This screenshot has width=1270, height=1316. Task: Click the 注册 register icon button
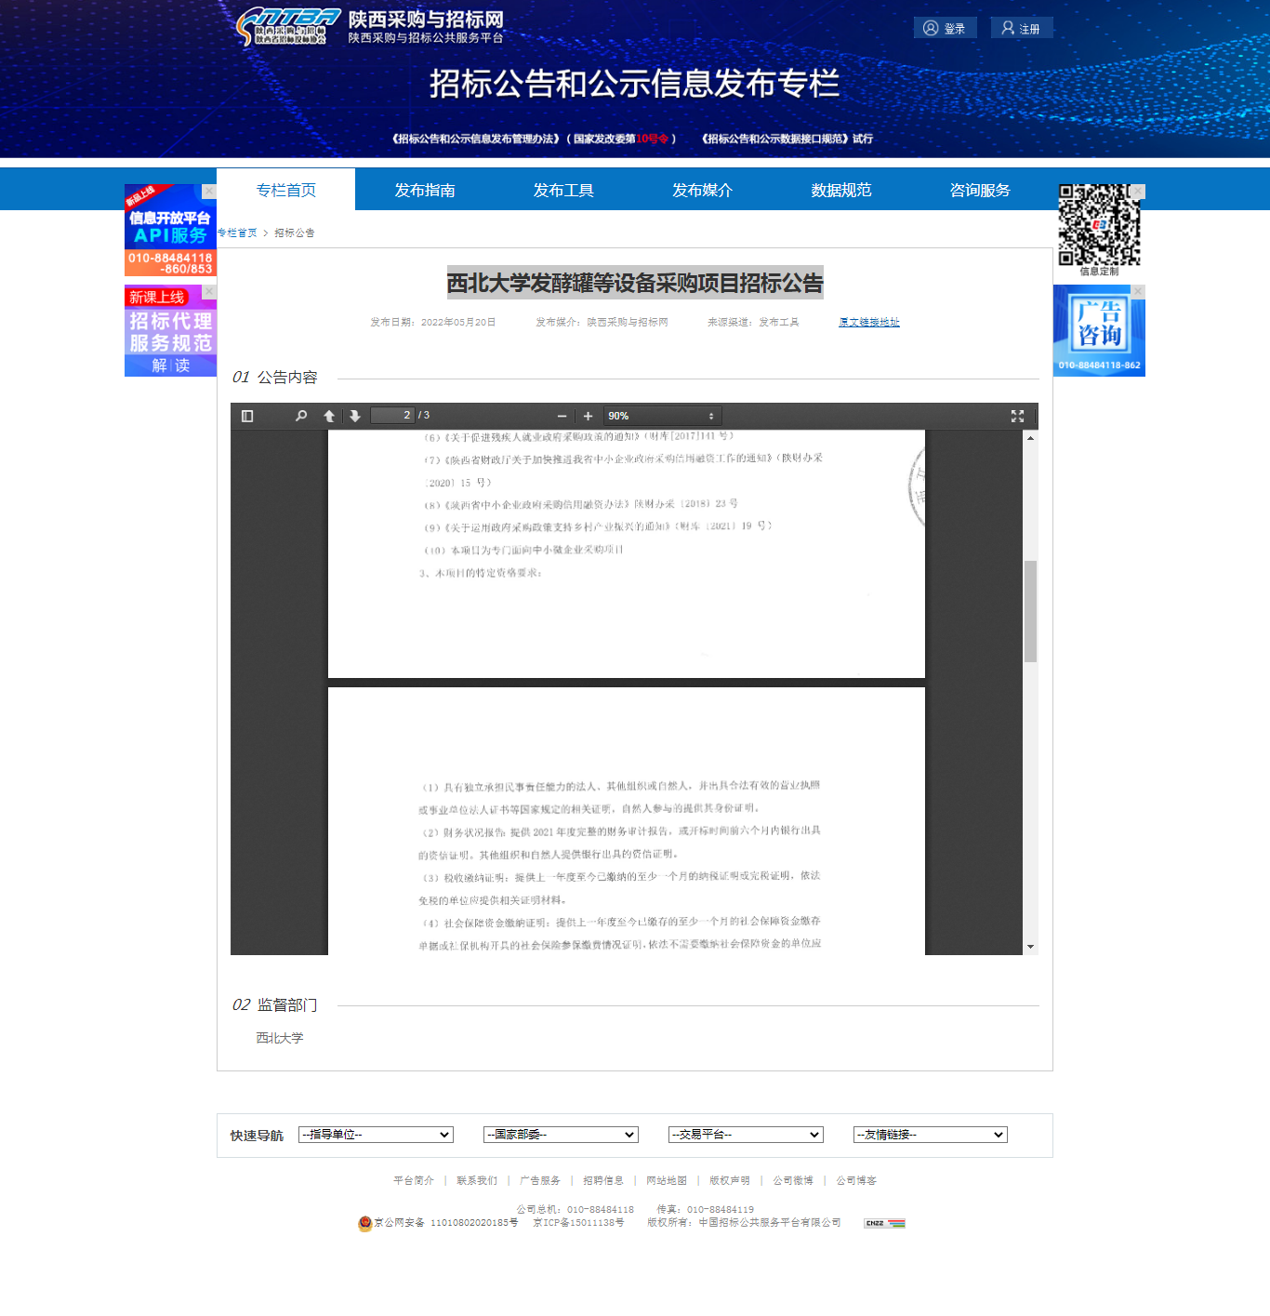coord(1021,28)
